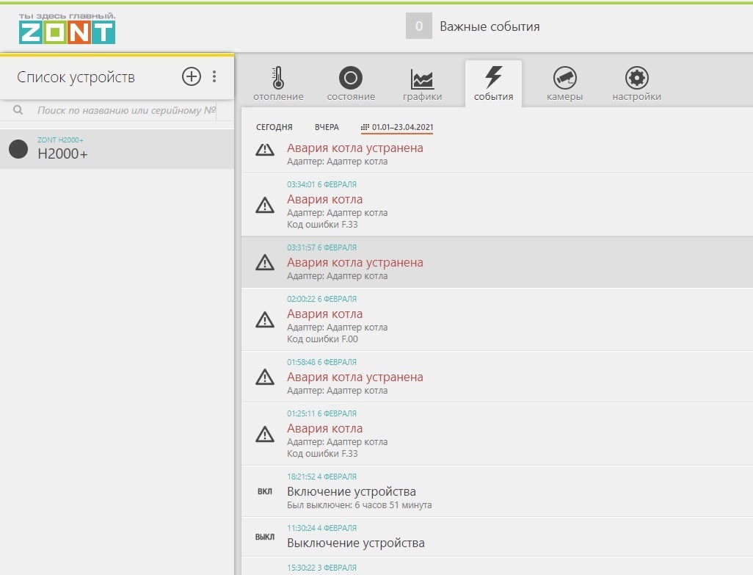
Task: Click the device search input field
Action: (125, 110)
